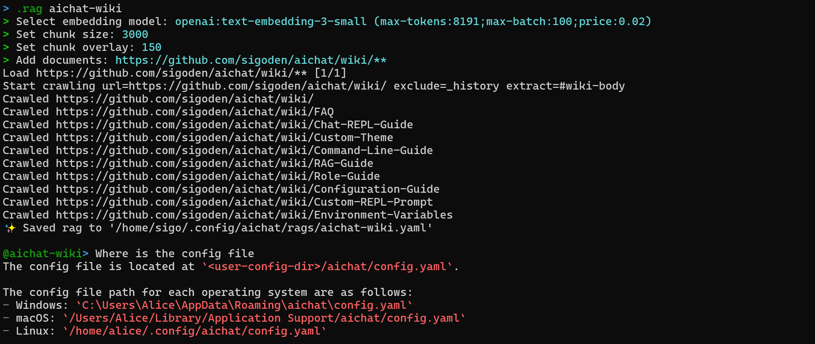815x344 pixels.
Task: Click the chunk size value 3000
Action: 135,35
